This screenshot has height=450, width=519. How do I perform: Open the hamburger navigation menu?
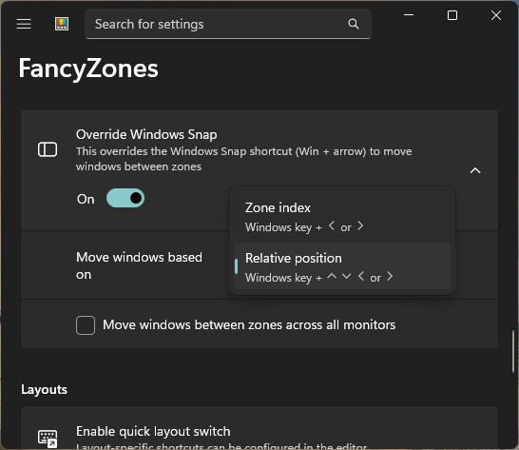(x=24, y=24)
